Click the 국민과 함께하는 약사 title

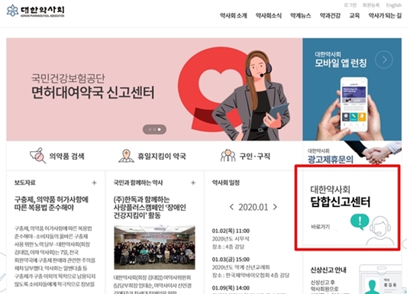[x=138, y=183]
